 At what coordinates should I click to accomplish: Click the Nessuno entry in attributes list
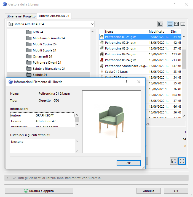17,142
